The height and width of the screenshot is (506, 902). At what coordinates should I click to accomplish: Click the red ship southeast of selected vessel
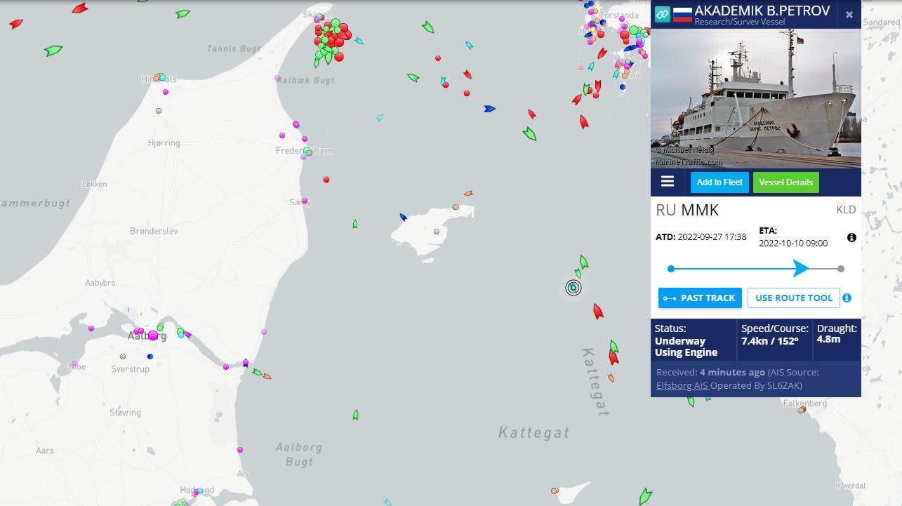coord(598,311)
